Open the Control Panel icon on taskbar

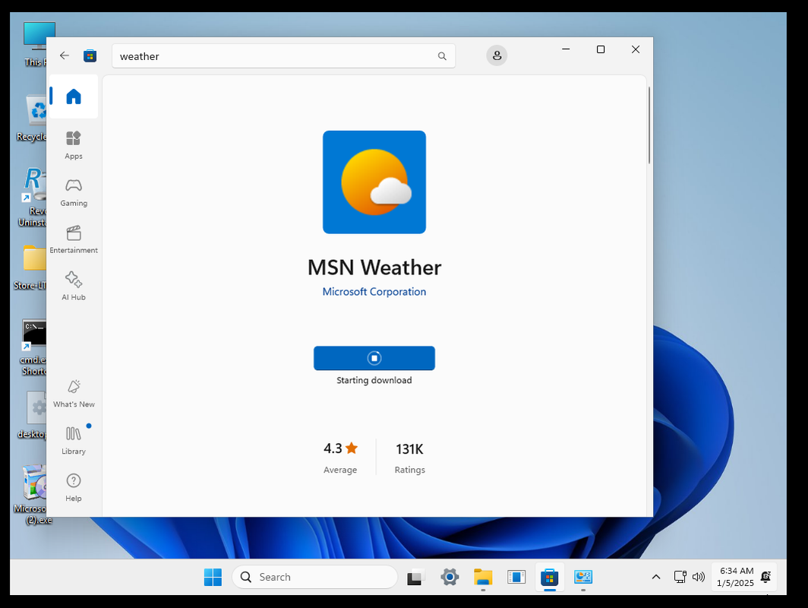point(582,577)
